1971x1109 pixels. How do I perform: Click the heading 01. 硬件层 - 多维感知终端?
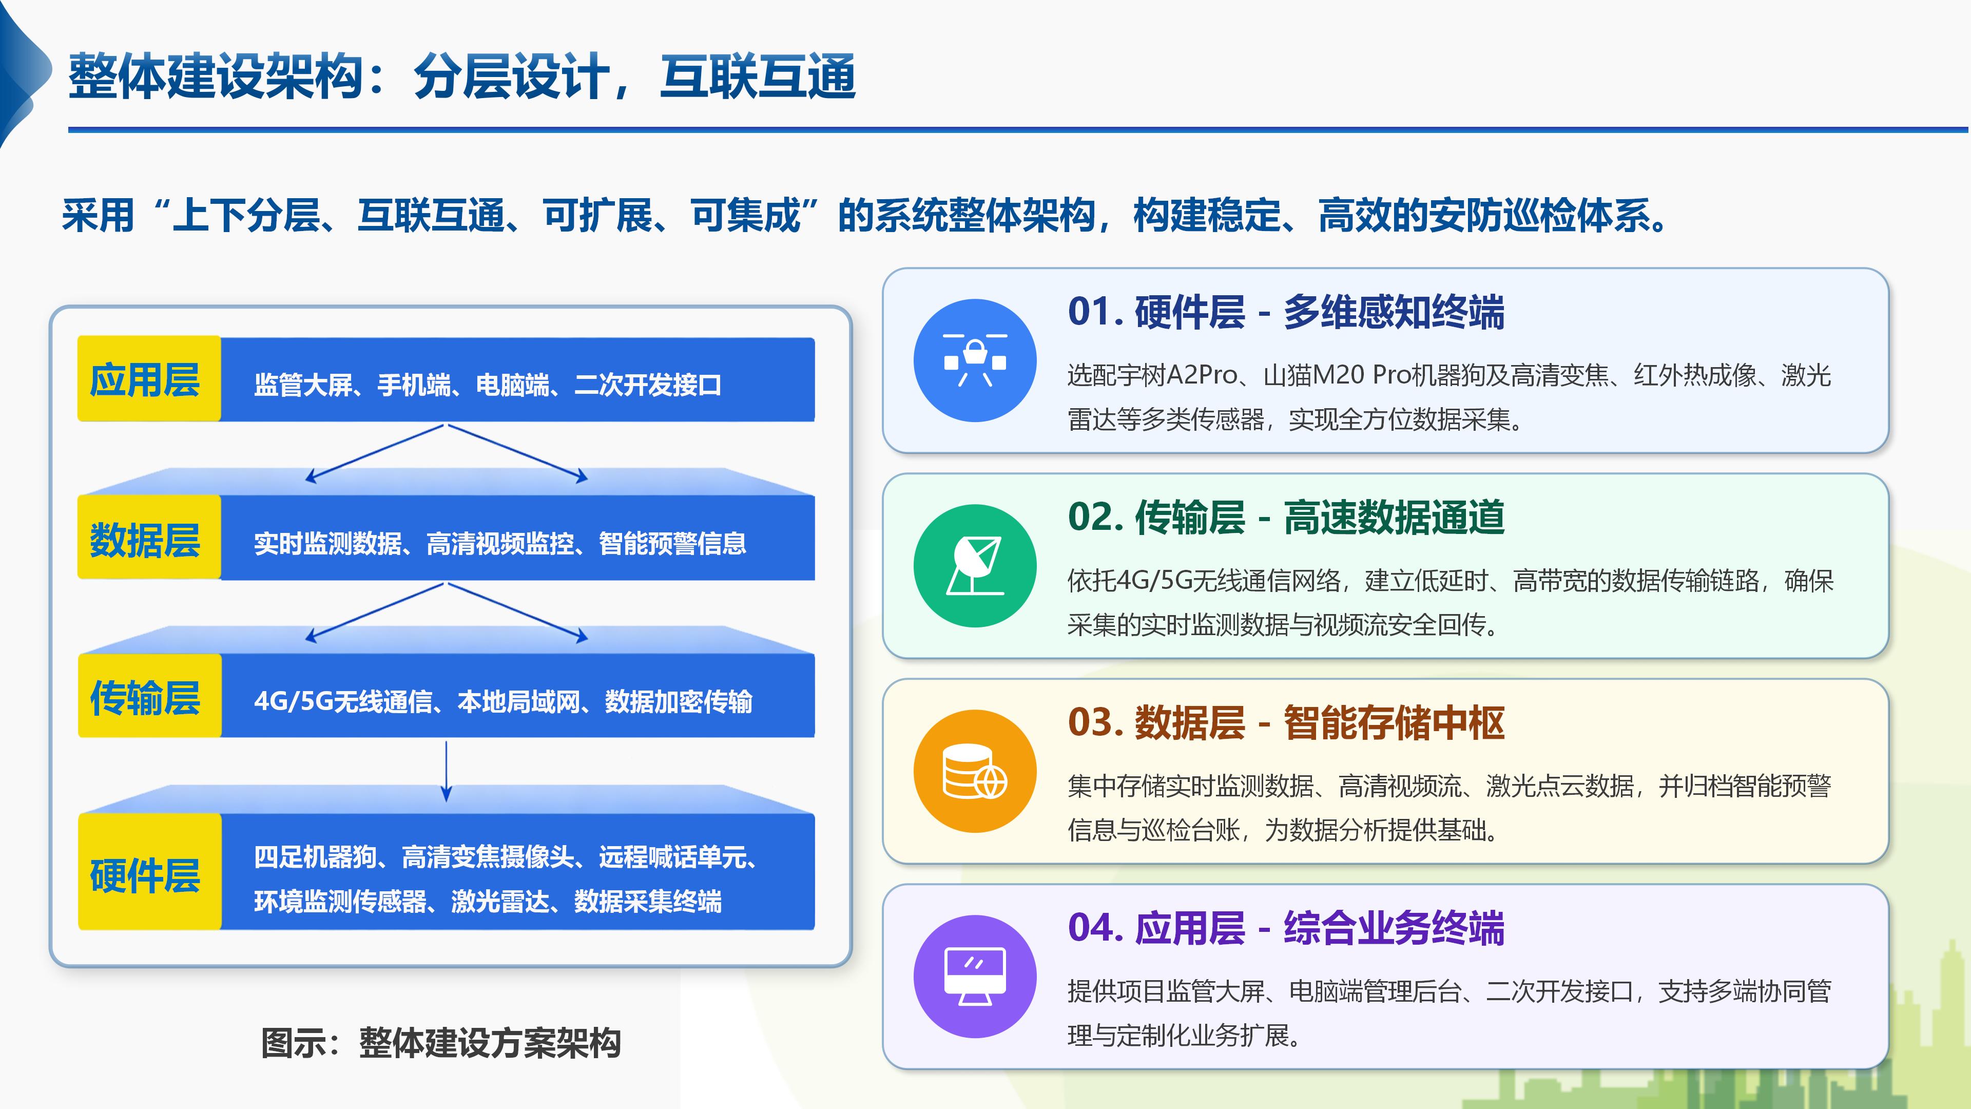click(1285, 312)
